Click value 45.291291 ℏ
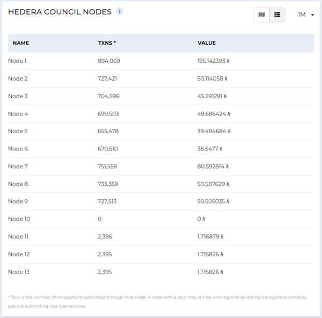 [212, 96]
